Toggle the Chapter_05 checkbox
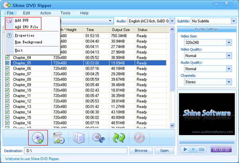The width and height of the screenshot is (239, 163). pos(7,63)
